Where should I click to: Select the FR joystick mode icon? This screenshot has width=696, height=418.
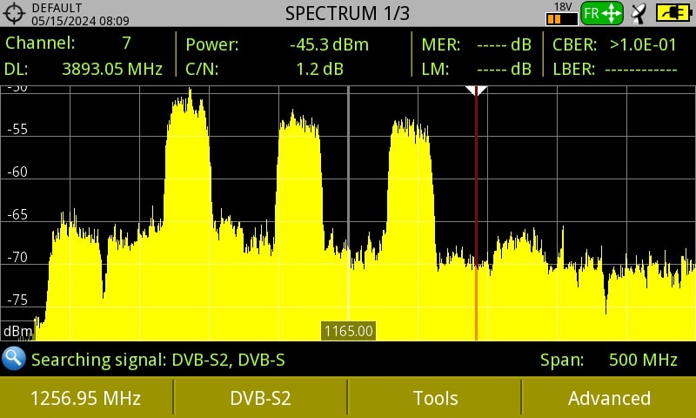(x=602, y=13)
